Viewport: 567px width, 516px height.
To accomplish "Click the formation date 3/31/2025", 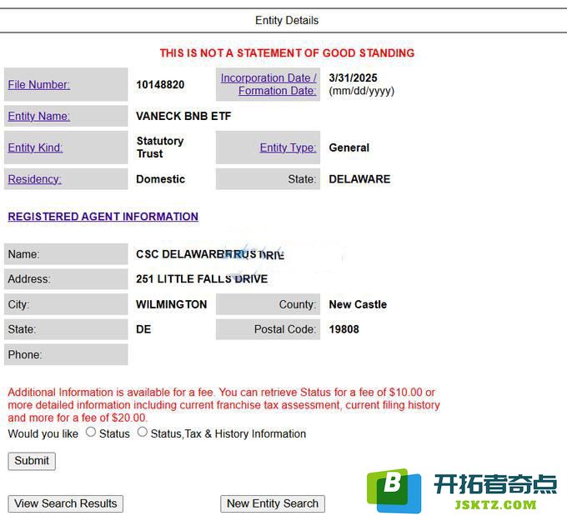I will 353,78.
